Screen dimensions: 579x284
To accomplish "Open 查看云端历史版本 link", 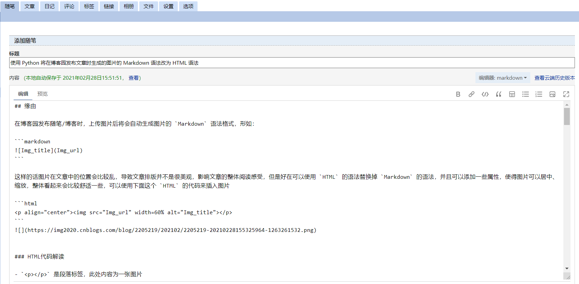I will click(x=554, y=78).
